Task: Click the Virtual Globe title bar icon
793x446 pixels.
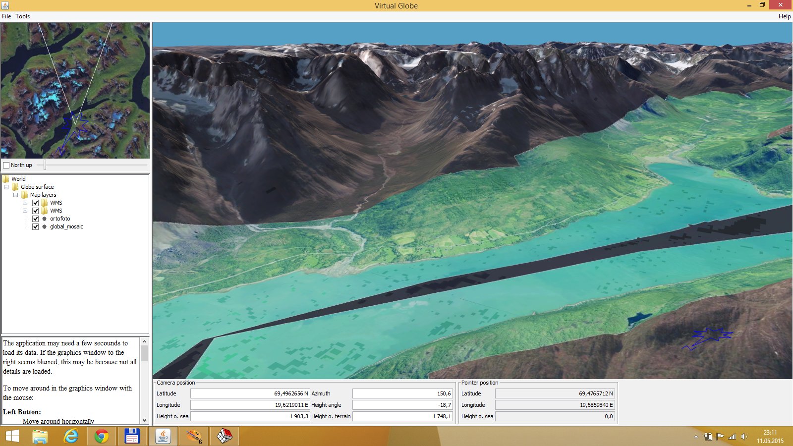Action: pos(5,5)
